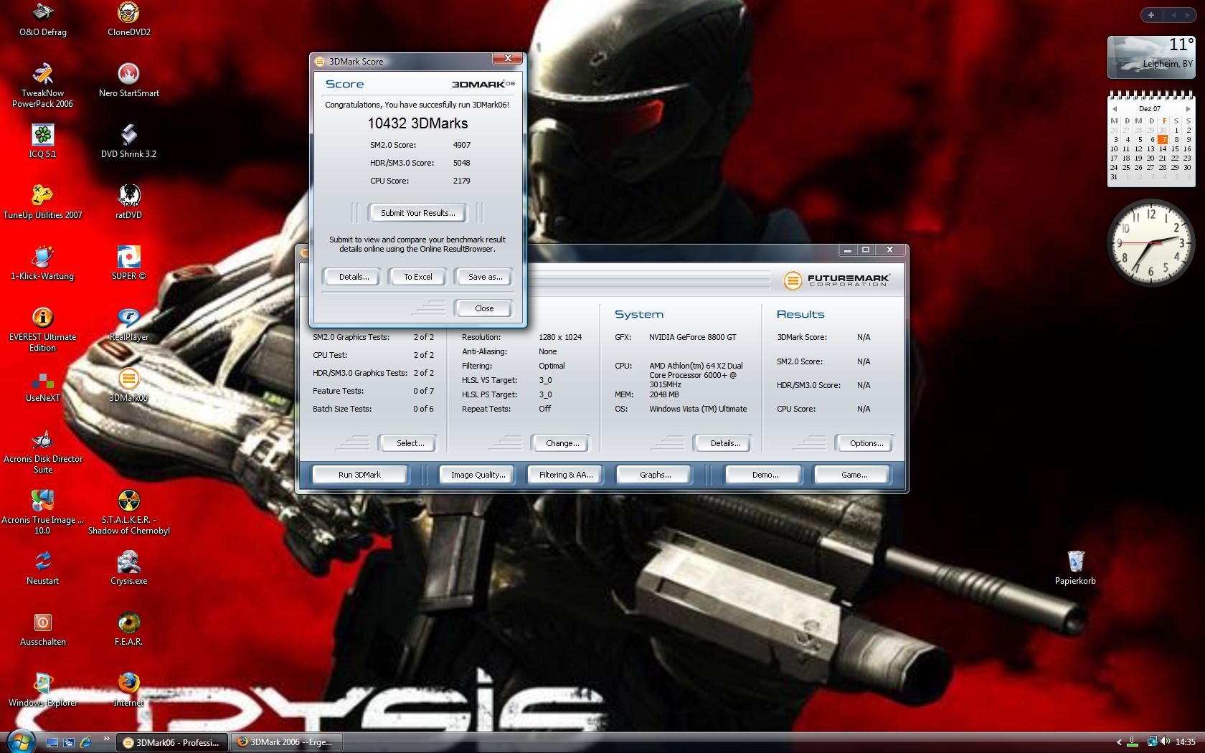
Task: Click the 10432 3DMarks score text
Action: pos(417,123)
